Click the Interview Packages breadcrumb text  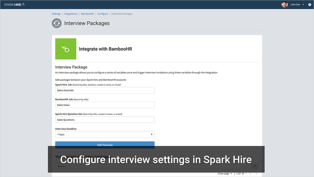pyautogui.click(x=122, y=14)
